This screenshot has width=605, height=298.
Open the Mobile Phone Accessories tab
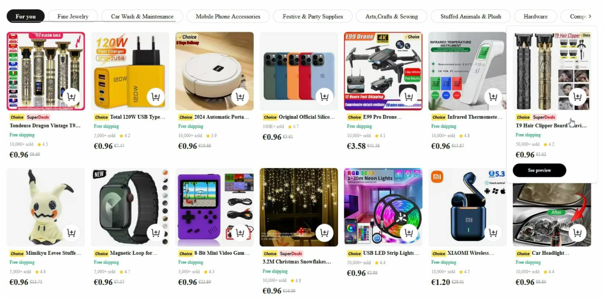pos(228,16)
